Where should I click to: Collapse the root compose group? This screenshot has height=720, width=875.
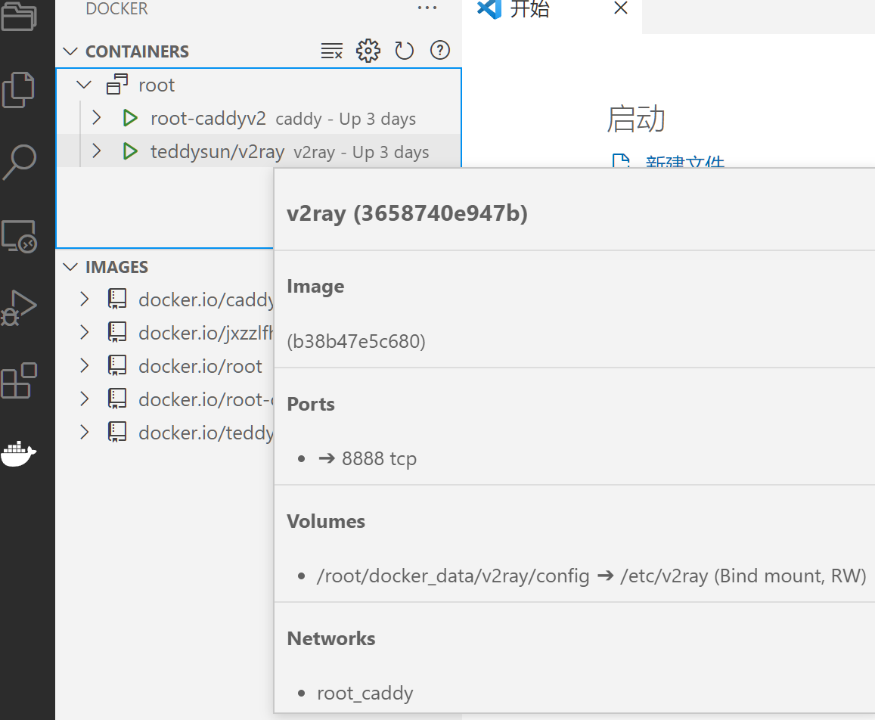click(84, 85)
